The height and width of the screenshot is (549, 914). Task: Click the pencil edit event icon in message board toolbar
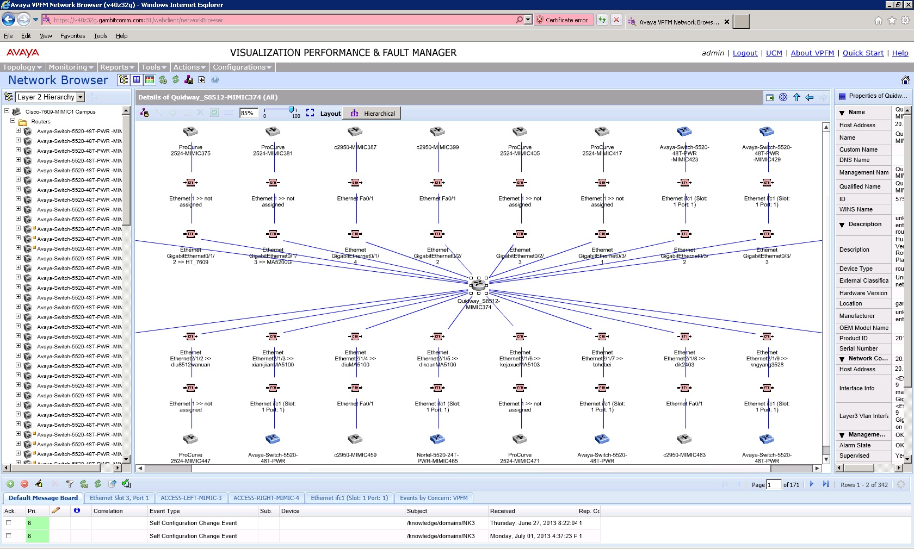tap(39, 484)
